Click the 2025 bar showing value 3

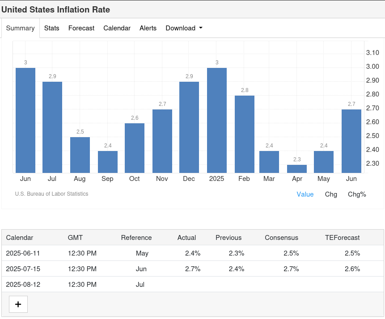217,121
